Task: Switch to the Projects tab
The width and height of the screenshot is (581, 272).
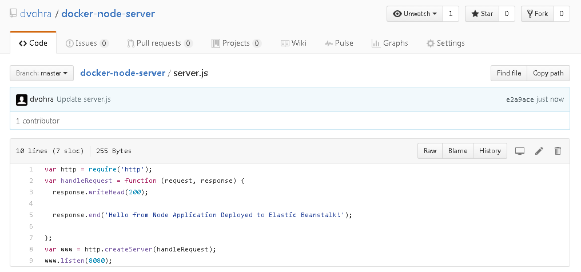Action: [237, 43]
